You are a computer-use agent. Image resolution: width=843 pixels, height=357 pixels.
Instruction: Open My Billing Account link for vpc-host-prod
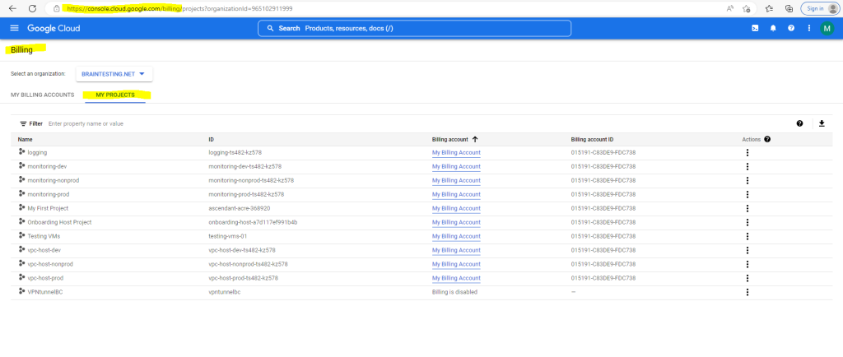pos(456,278)
